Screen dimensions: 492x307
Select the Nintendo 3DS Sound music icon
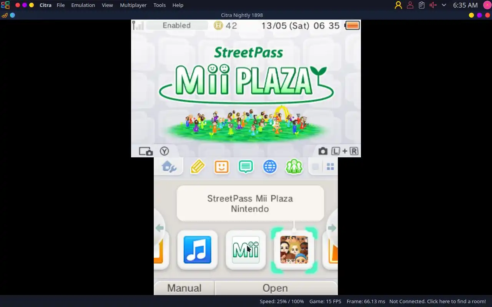[197, 250]
